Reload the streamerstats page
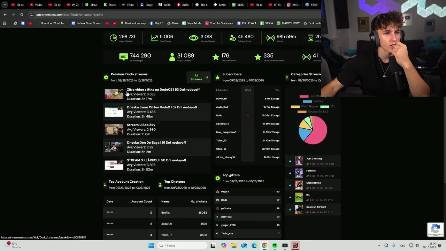 click(x=22, y=15)
